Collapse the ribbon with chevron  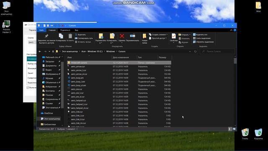(x=231, y=30)
